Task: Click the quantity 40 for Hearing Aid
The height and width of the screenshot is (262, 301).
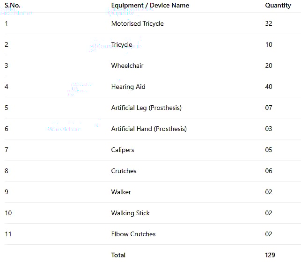Action: [x=268, y=87]
